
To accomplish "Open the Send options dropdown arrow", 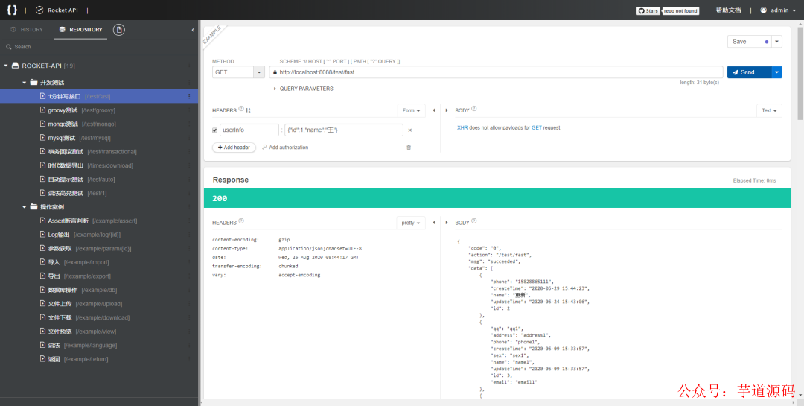I will [776, 72].
